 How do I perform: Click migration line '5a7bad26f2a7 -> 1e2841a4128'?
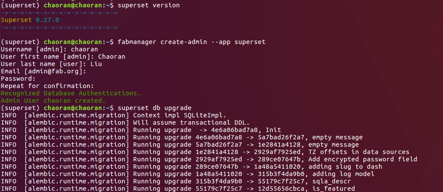pyautogui.click(x=180, y=145)
